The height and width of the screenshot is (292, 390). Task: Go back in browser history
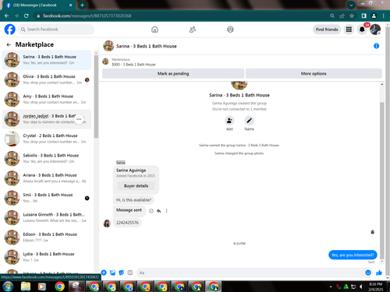[7, 16]
